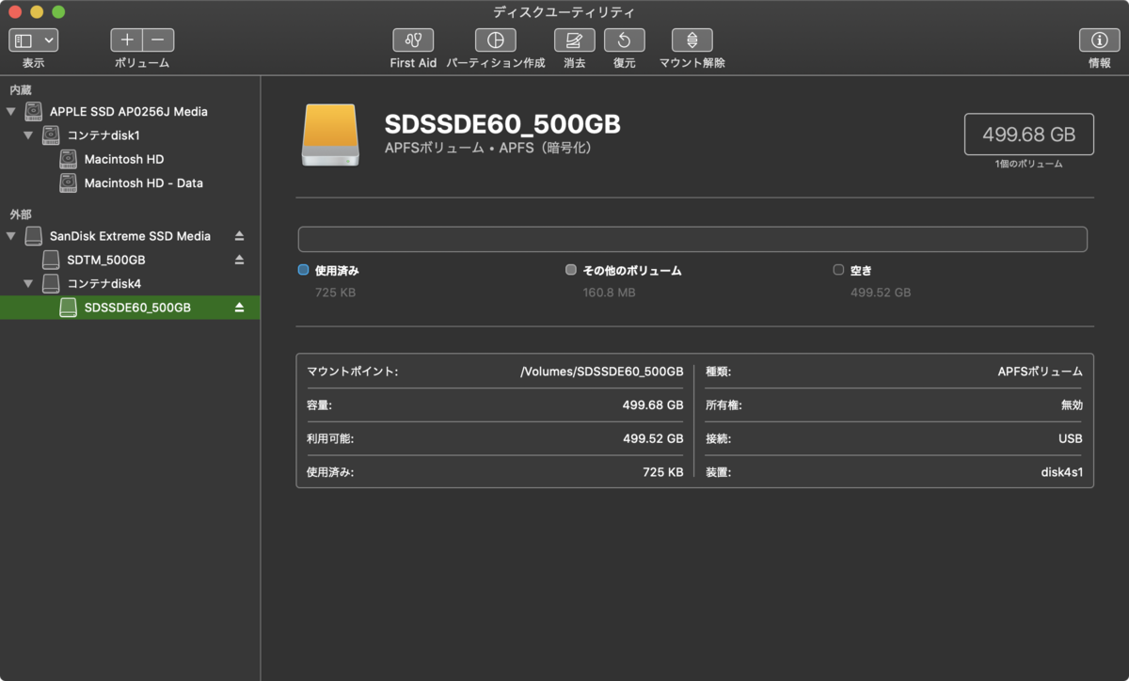Eject SanDisk Extreme SSD Media
Image resolution: width=1129 pixels, height=681 pixels.
(239, 236)
